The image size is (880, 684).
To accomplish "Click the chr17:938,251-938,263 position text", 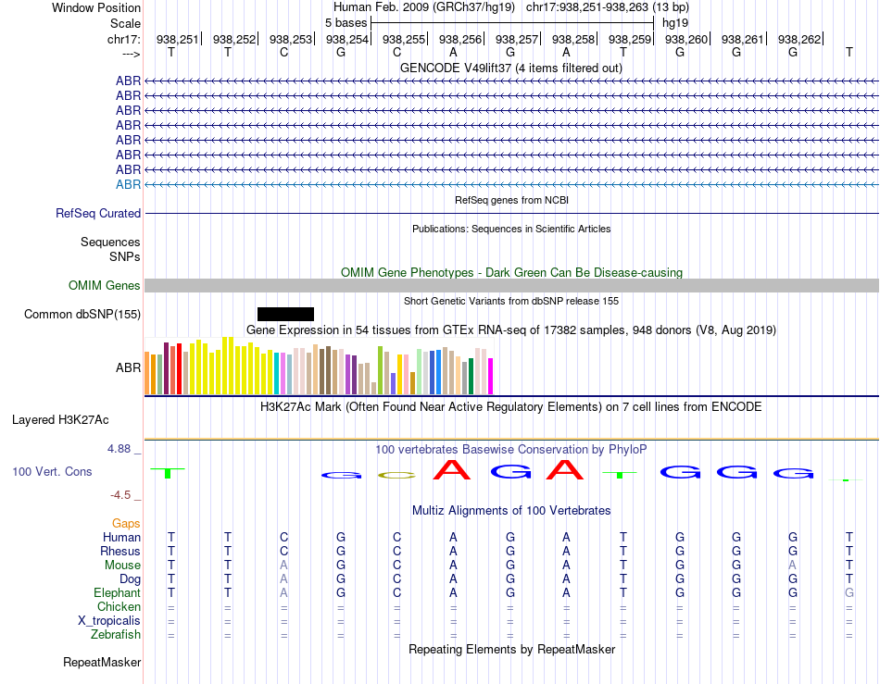I will click(608, 7).
